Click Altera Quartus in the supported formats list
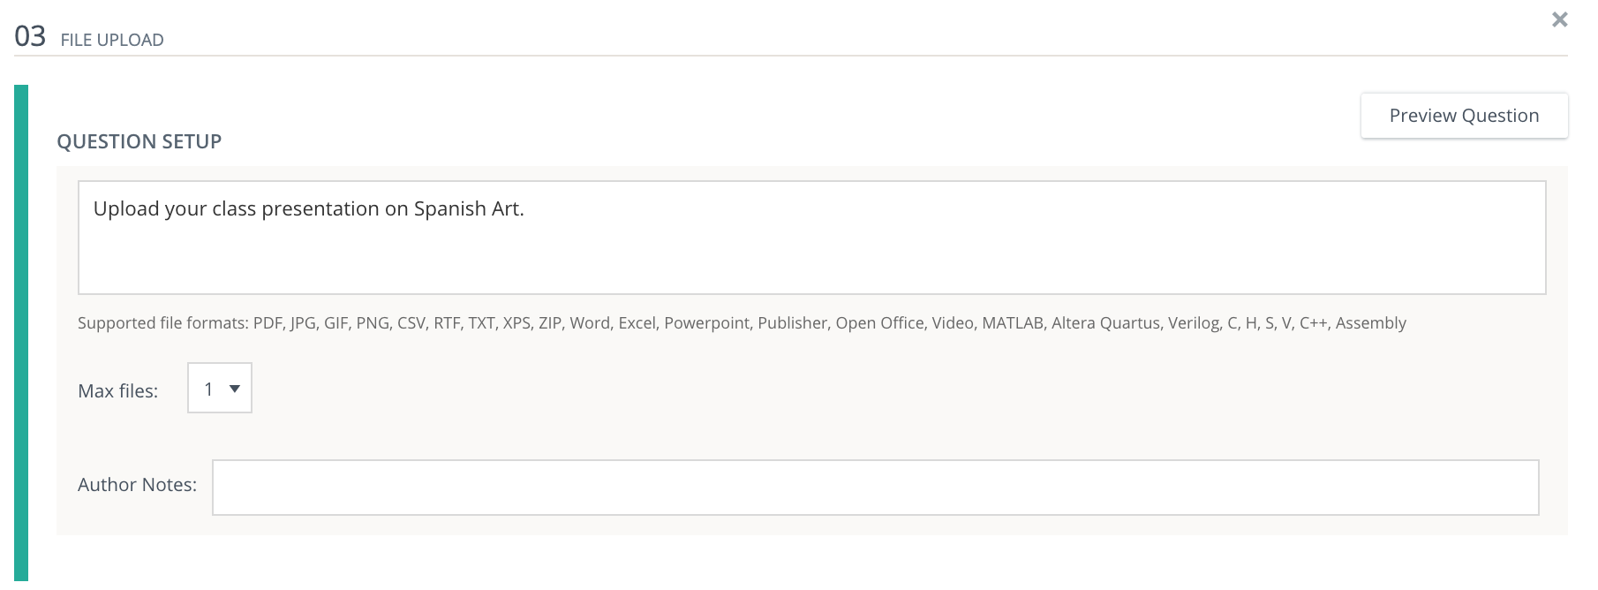This screenshot has height=590, width=1598. (x=1105, y=323)
